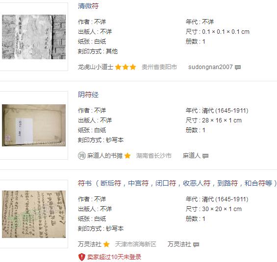
Task: View the 阴符经 book cover thumbnail
Action: click(x=34, y=125)
